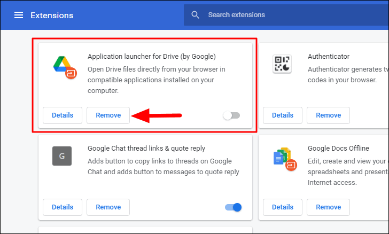Image resolution: width=389 pixels, height=234 pixels.
Task: Click the Authenticator QR code icon
Action: point(282,64)
